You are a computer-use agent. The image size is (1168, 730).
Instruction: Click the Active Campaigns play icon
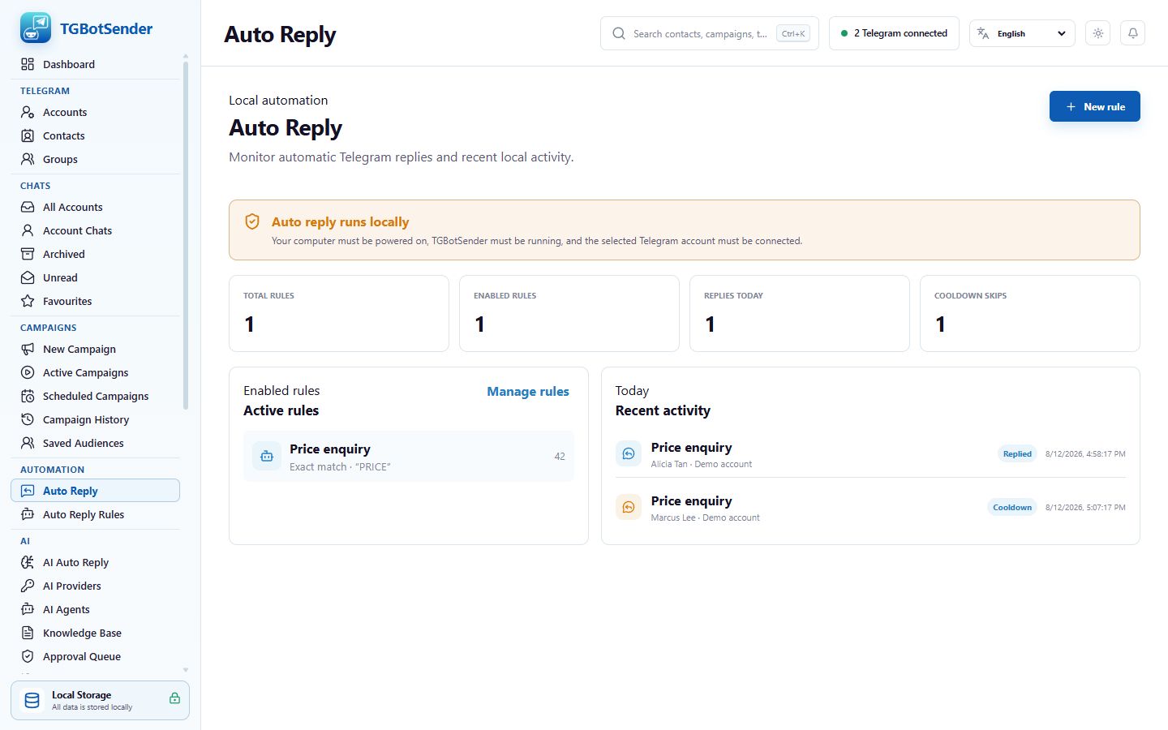(x=28, y=372)
